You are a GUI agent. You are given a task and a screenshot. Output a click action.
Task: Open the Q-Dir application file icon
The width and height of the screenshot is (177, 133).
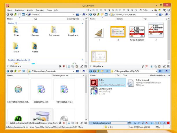(94, 83)
